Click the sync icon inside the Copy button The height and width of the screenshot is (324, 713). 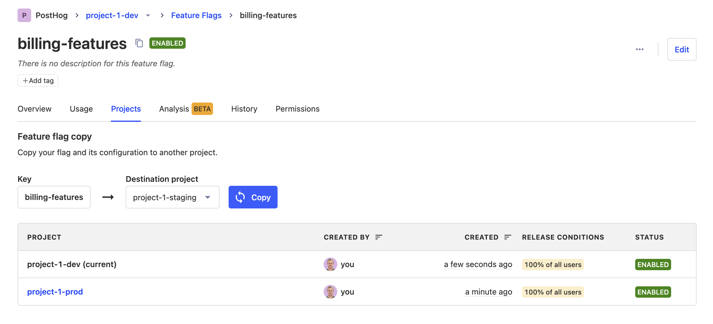[x=240, y=197]
